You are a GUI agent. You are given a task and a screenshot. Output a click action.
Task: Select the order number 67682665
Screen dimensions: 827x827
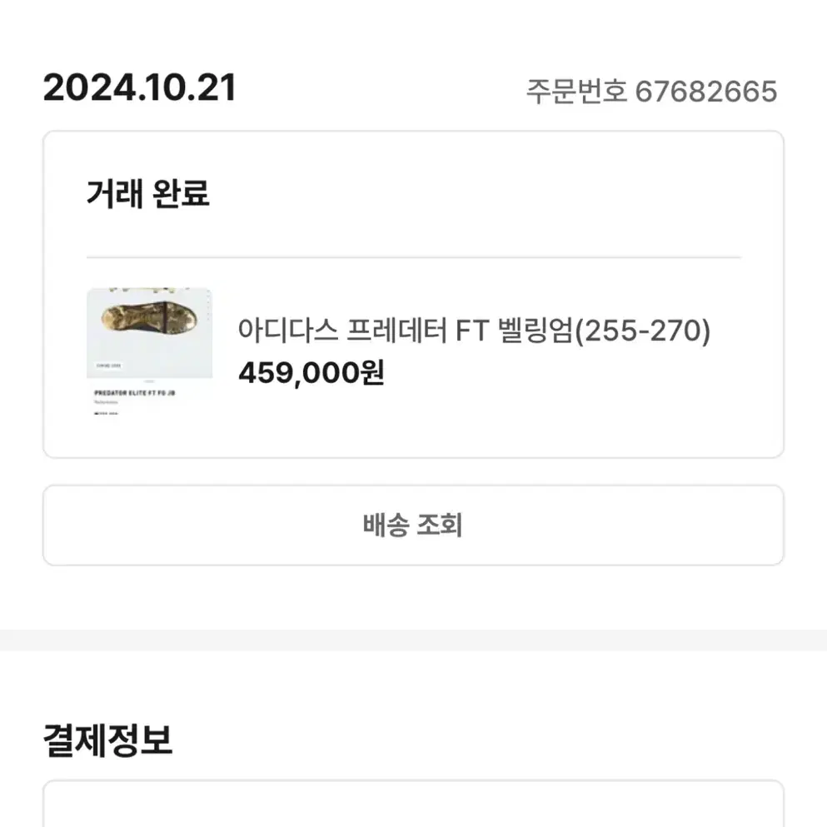pos(706,92)
